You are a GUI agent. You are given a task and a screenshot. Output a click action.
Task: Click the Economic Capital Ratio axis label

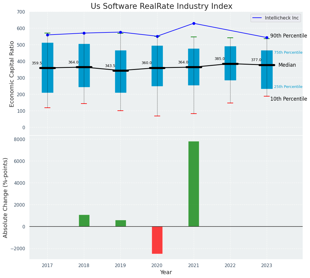pos(12,74)
